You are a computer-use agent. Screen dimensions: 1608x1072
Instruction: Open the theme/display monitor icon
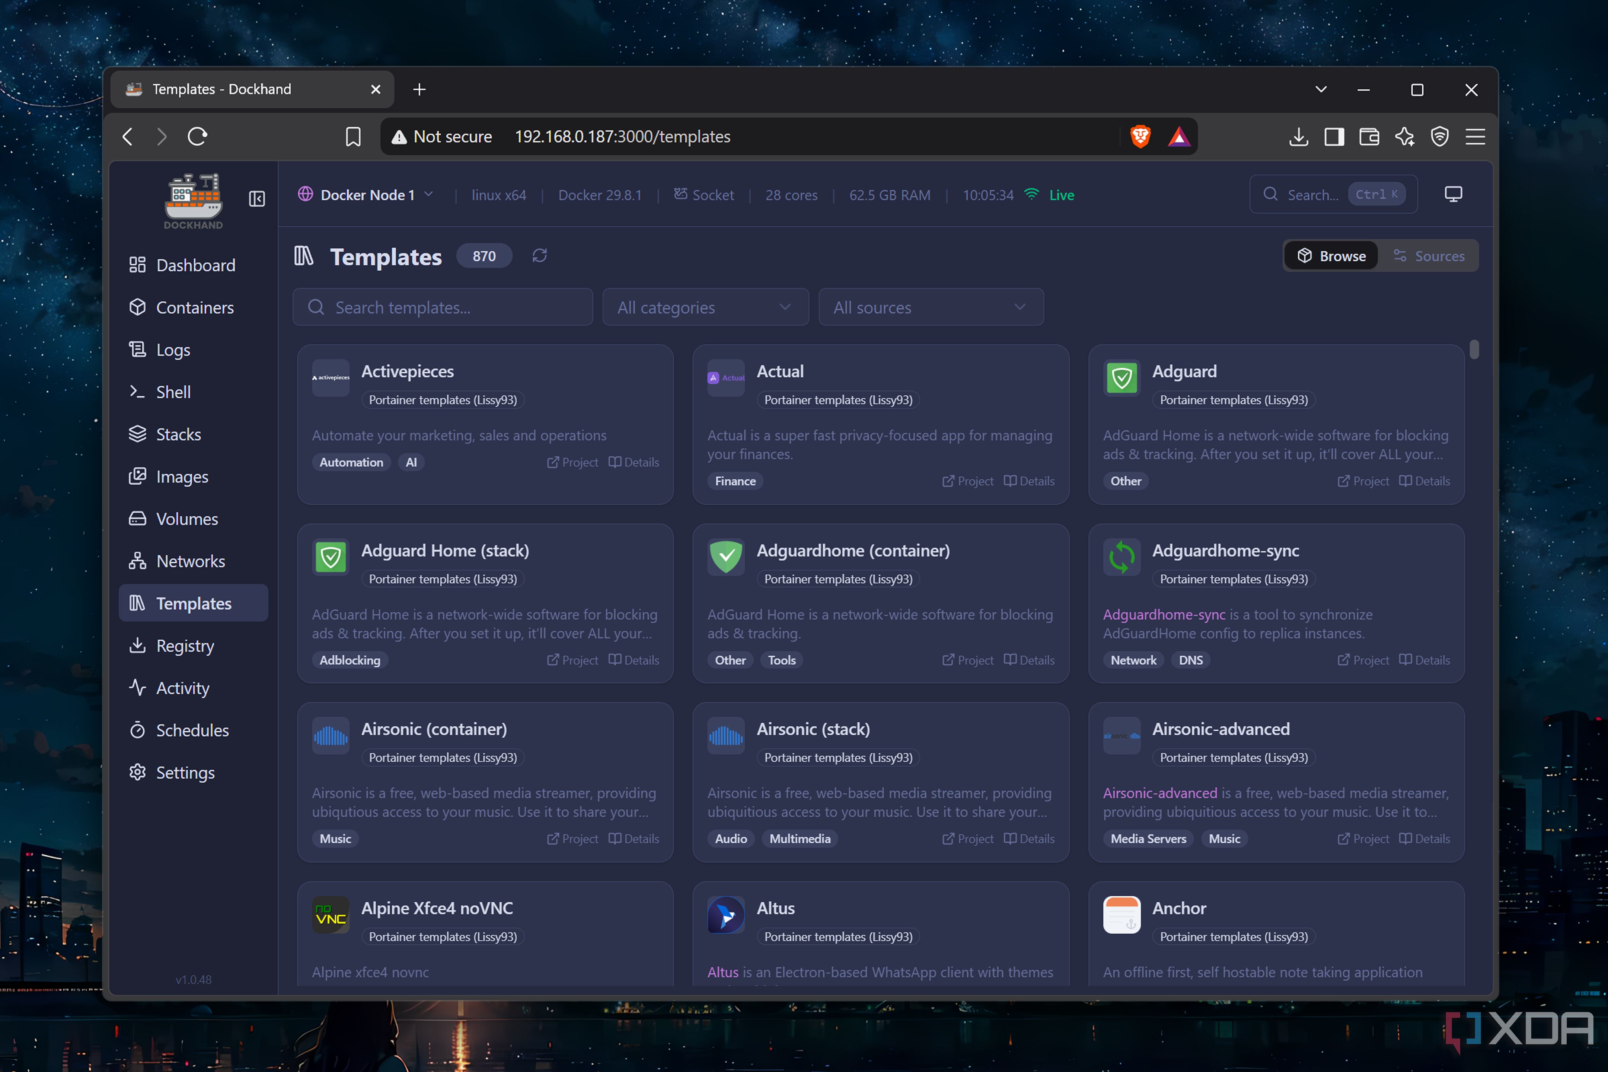[1453, 194]
